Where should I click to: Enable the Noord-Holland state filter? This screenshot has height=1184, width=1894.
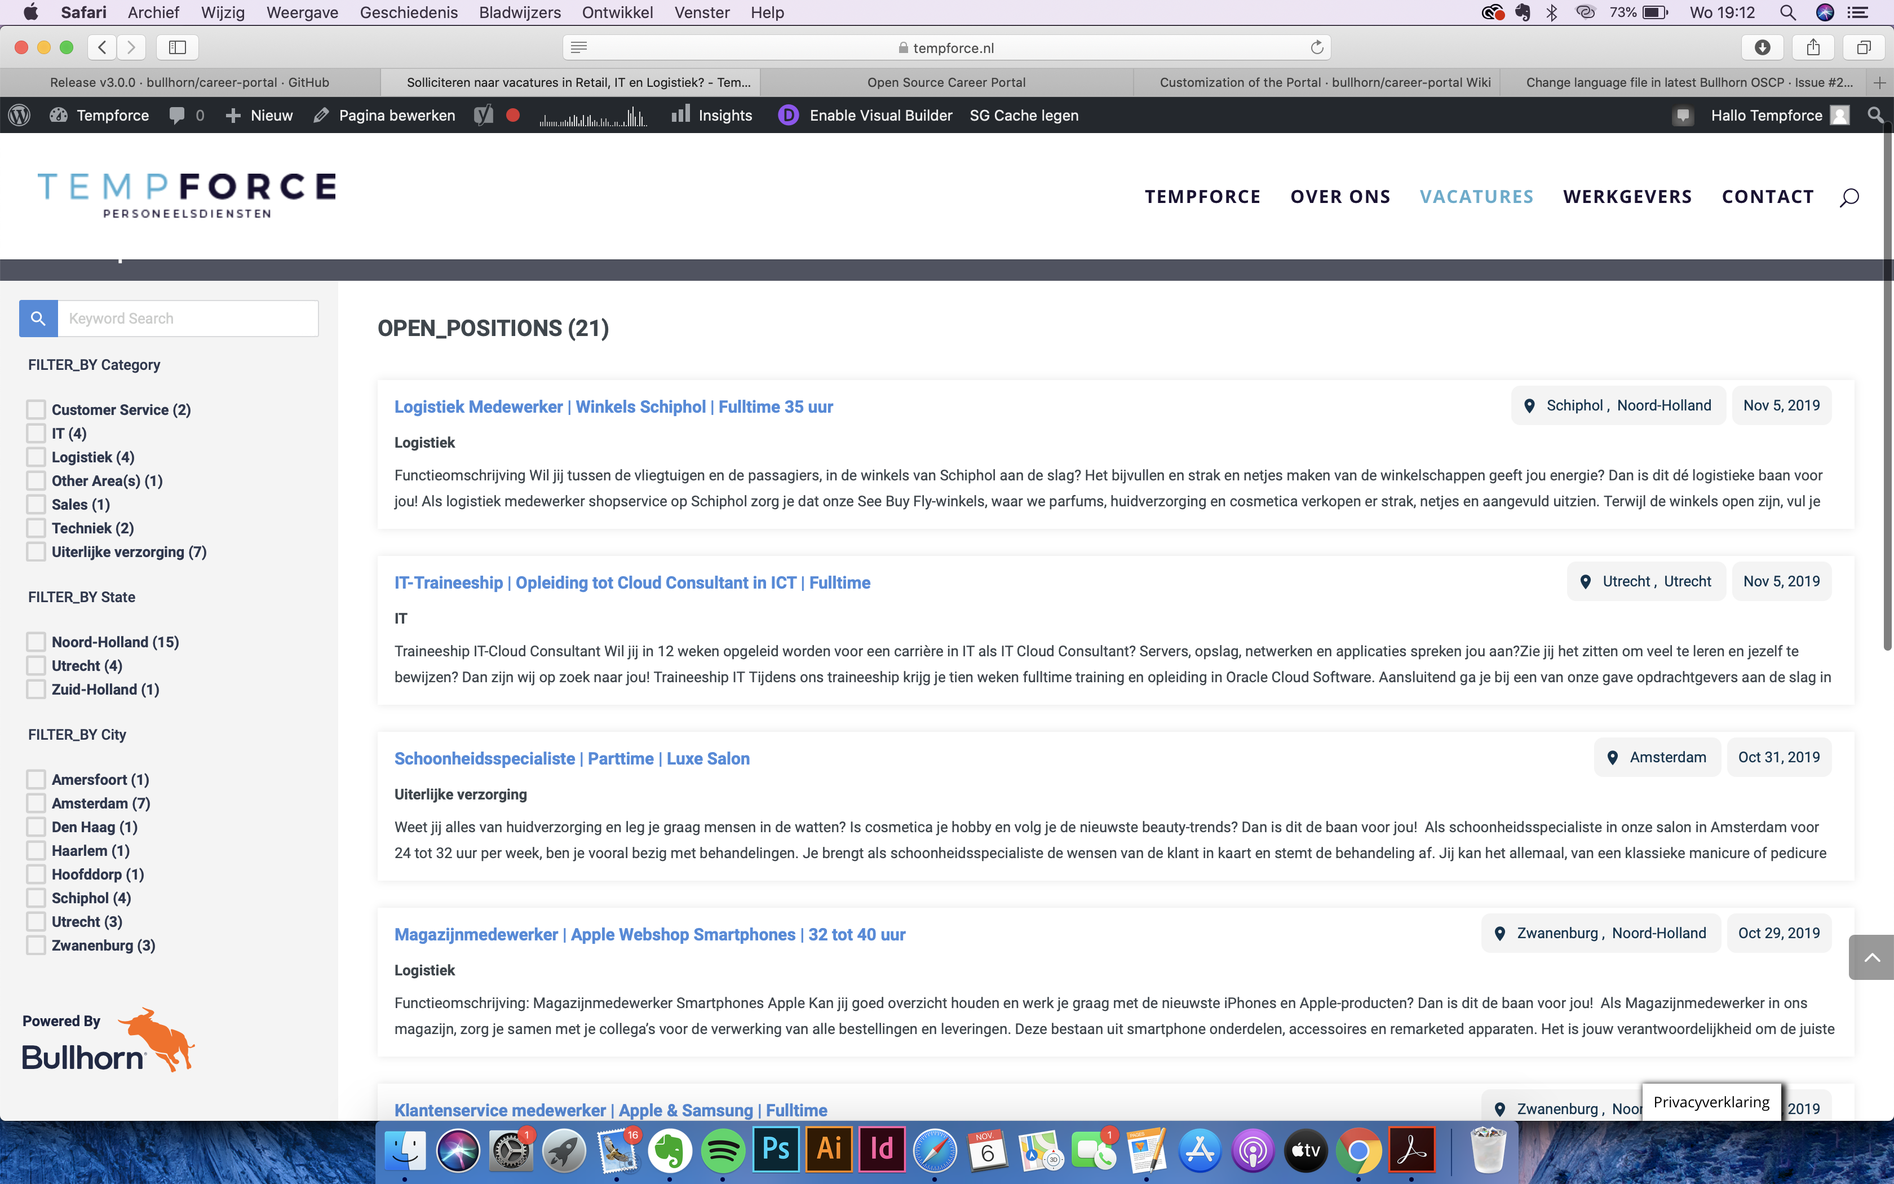[36, 642]
